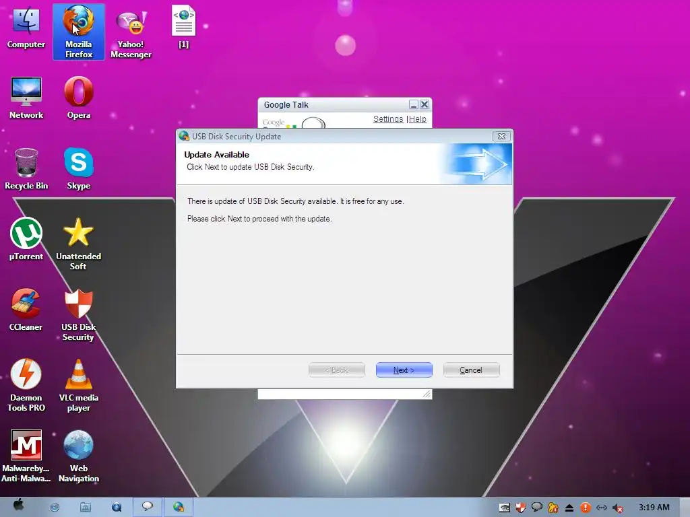Open Help link in Google Talk
This screenshot has width=690, height=517.
tap(418, 119)
